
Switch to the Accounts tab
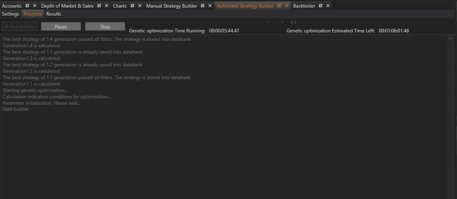pyautogui.click(x=12, y=6)
